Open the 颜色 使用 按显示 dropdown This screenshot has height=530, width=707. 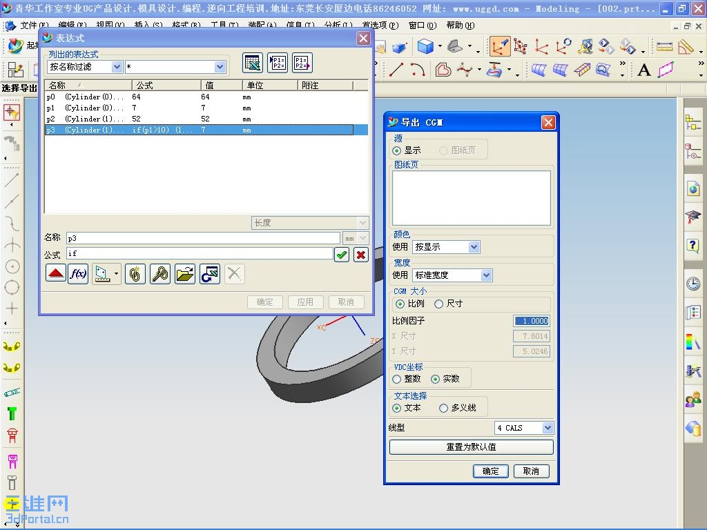pos(474,247)
